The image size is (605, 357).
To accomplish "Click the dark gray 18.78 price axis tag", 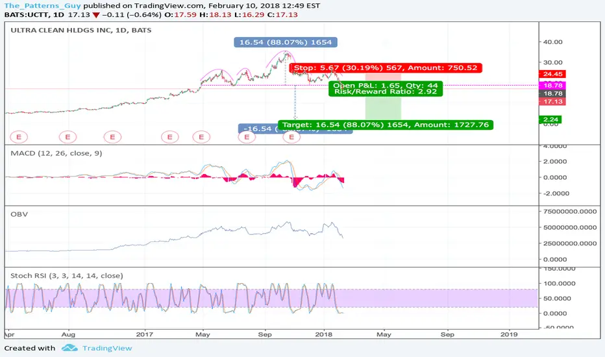I will (552, 93).
